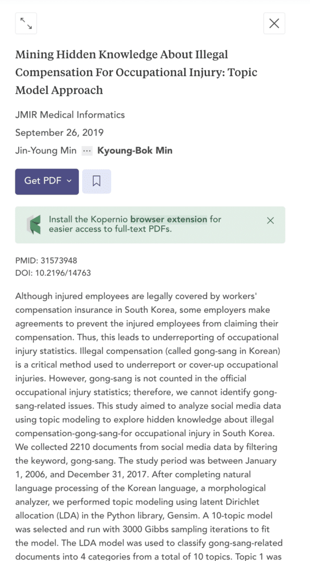This screenshot has height=561, width=310.
Task: Click the September 26, 2019 publication date
Action: click(59, 133)
